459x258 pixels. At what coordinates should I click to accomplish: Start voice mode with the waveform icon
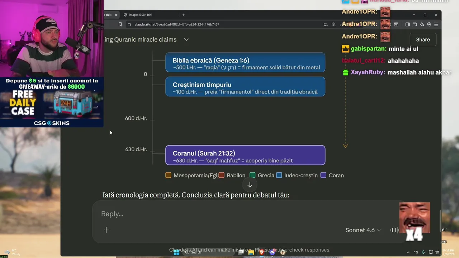tap(394, 230)
